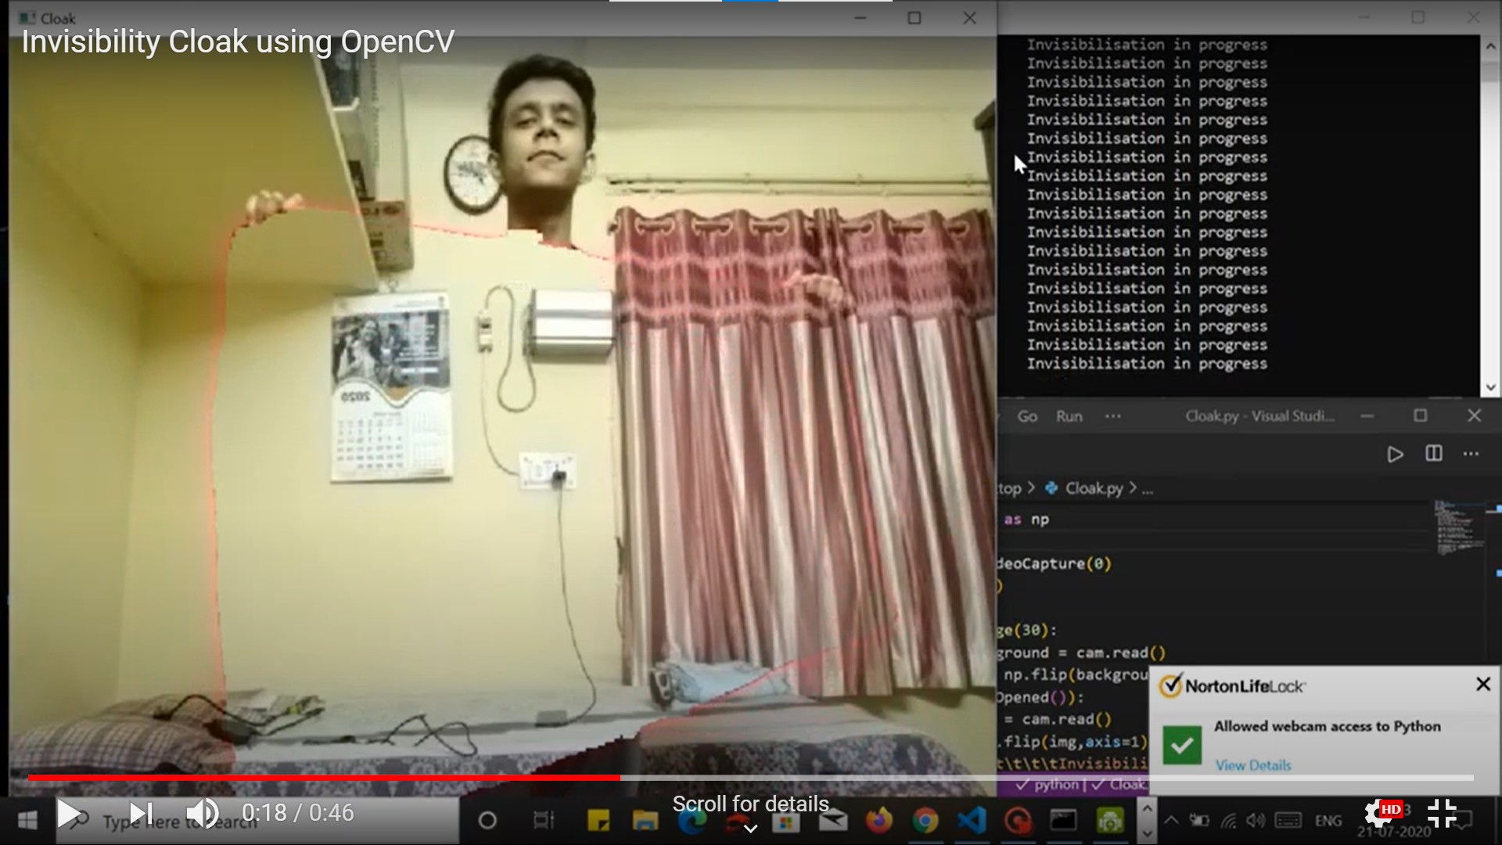Click the 'top' folder breadcrumb
This screenshot has height=845, width=1502.
click(x=1009, y=489)
